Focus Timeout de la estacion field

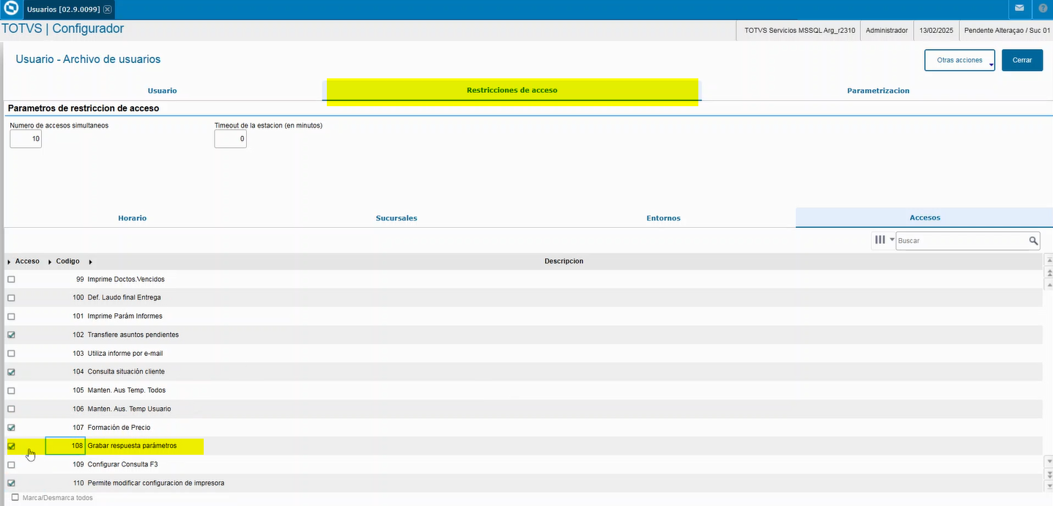[x=230, y=138]
